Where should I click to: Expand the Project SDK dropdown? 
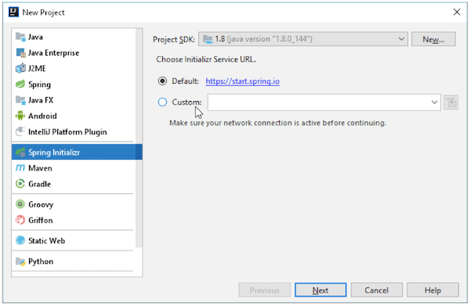click(x=303, y=39)
